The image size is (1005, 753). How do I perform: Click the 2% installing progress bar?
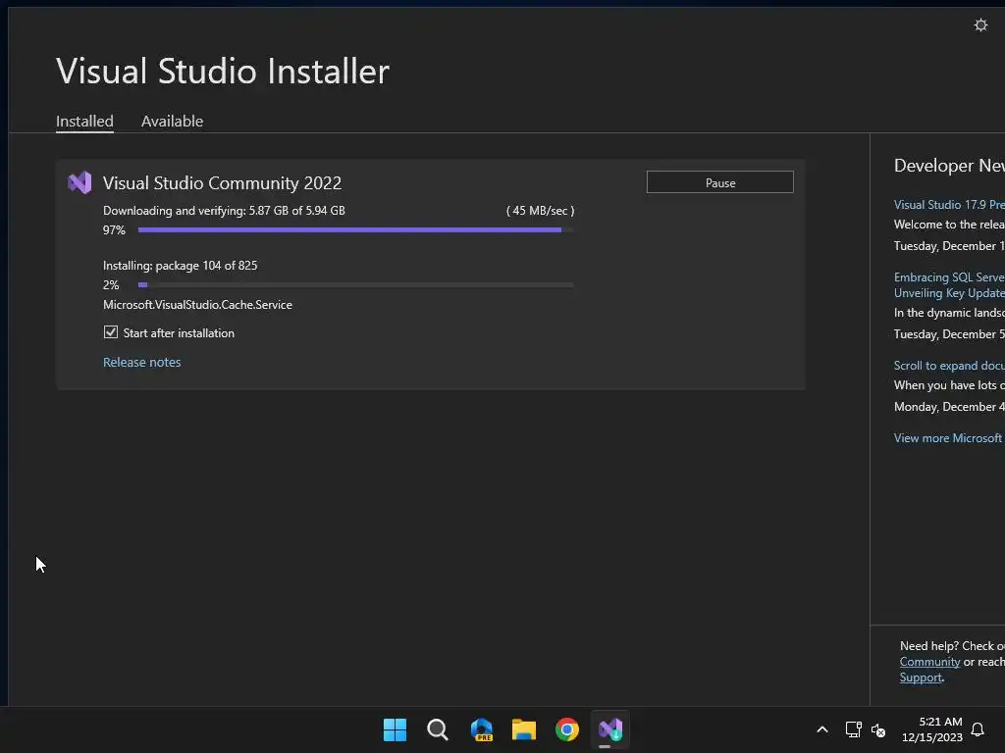point(355,285)
